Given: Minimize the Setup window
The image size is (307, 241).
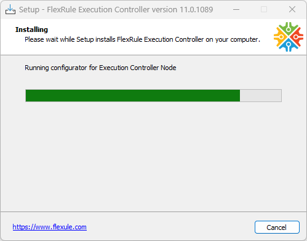Looking at the screenshot, I should point(236,9).
